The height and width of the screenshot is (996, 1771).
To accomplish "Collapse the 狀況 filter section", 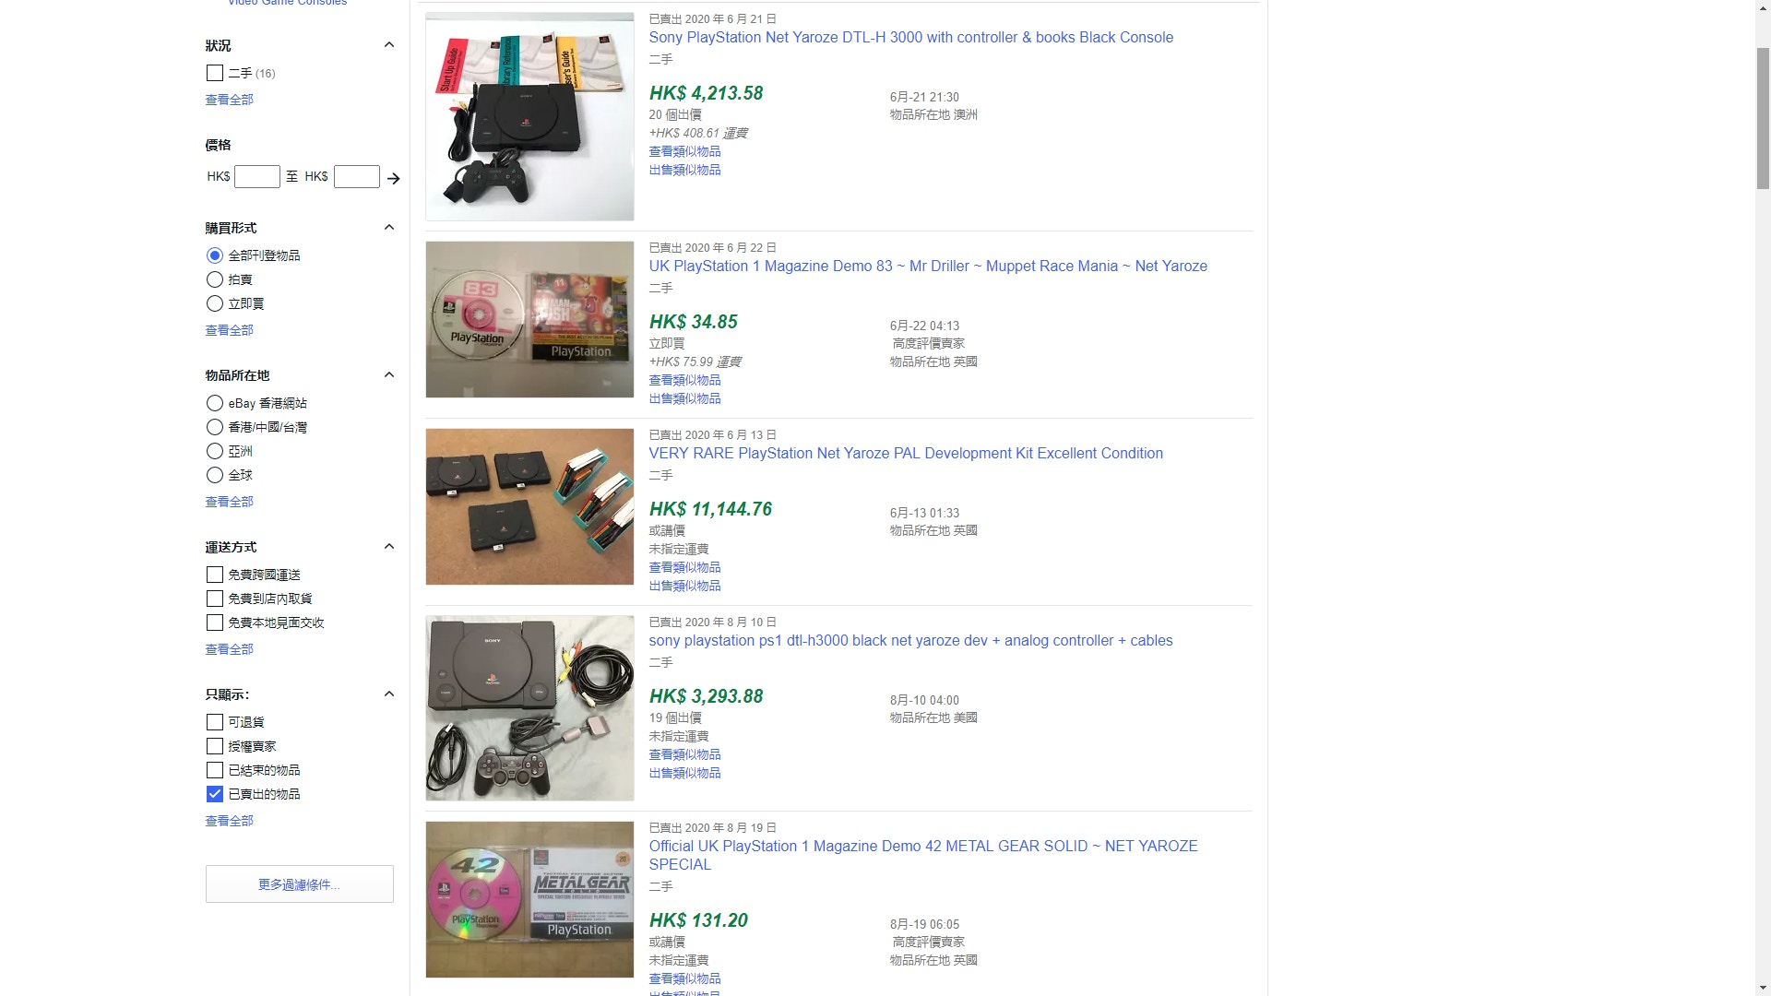I will coord(389,45).
